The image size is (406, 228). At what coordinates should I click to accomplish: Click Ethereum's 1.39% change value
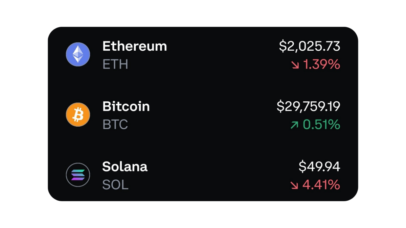pyautogui.click(x=321, y=65)
